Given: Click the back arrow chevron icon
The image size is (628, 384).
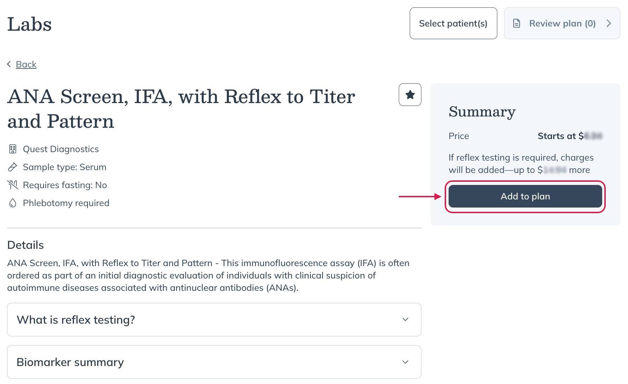Looking at the screenshot, I should (9, 64).
